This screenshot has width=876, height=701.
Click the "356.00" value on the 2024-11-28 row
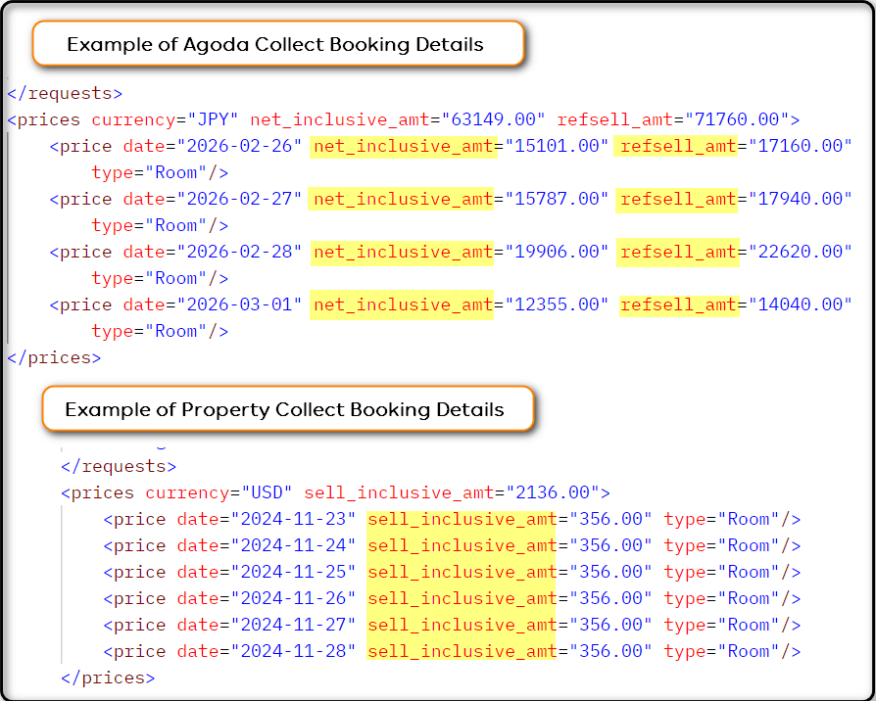[x=610, y=651]
